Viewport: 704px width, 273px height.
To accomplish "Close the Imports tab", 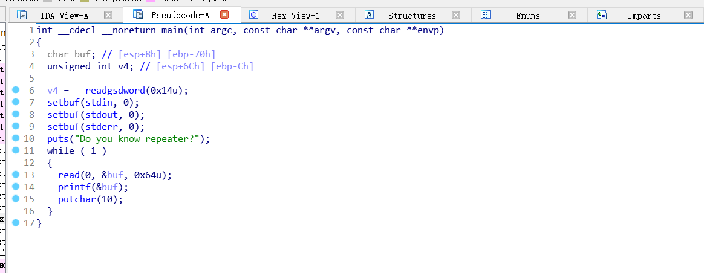I will click(x=688, y=15).
